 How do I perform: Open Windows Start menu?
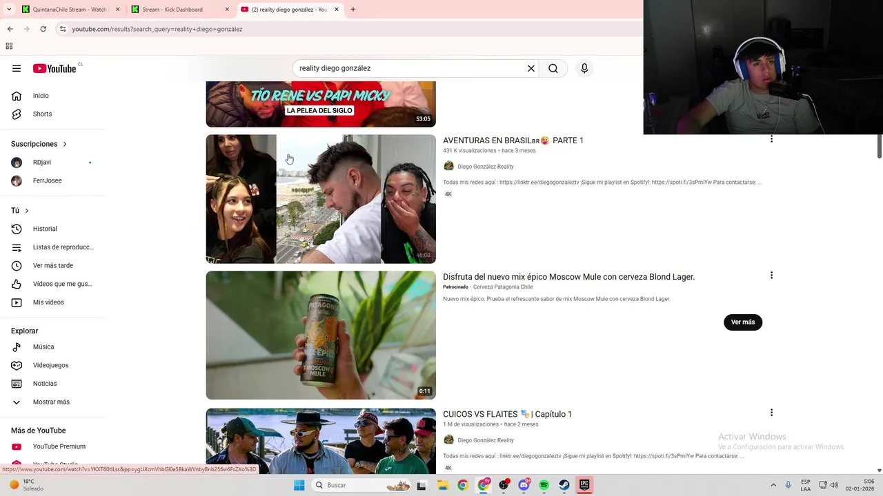299,485
